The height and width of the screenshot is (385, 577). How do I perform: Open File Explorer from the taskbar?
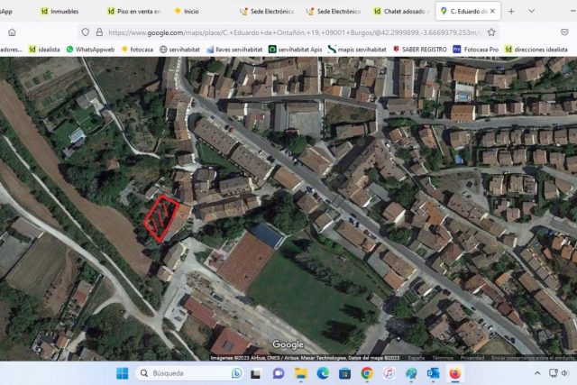pos(300,373)
